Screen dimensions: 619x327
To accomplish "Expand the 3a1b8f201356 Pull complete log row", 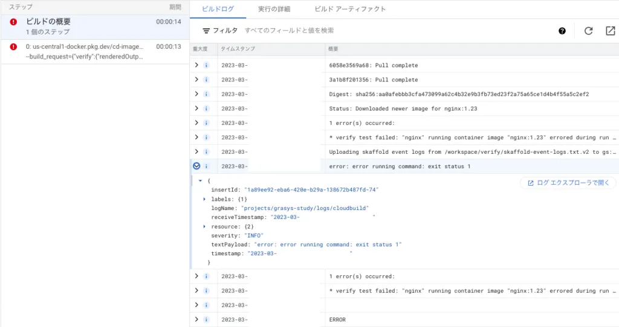I will 196,80.
